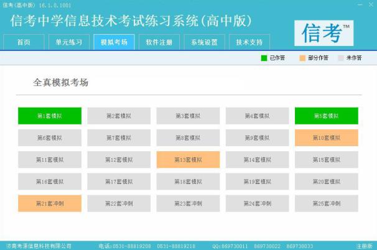This screenshot has width=377, height=250.
Task: Start the 第24套冲刺 exam
Action: coord(258,203)
